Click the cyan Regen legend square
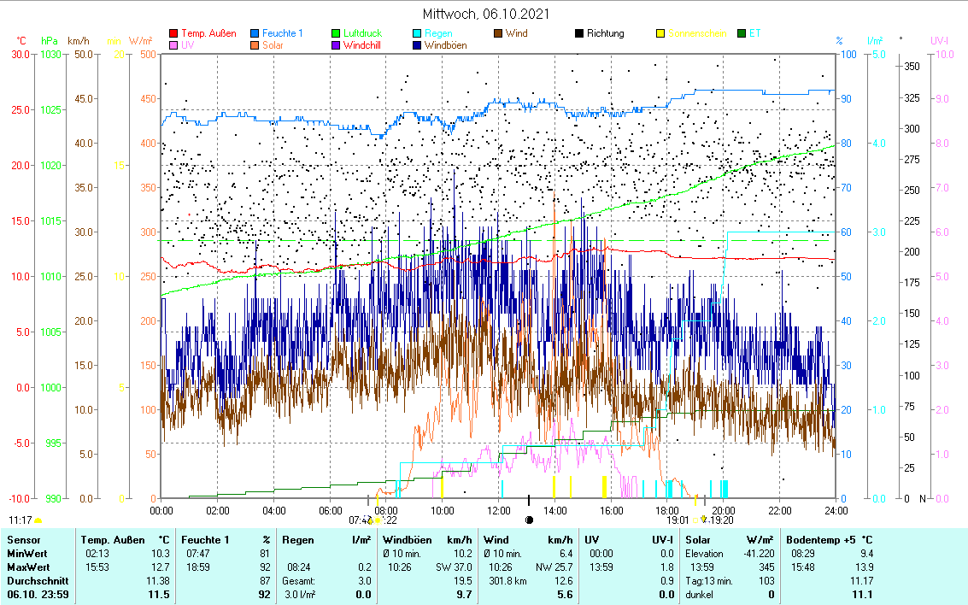Screen dimensions: 968x605 pyautogui.click(x=417, y=34)
